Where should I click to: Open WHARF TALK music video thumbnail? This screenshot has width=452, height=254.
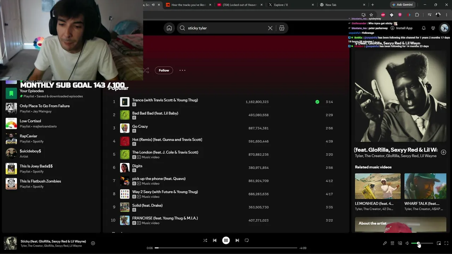425,186
